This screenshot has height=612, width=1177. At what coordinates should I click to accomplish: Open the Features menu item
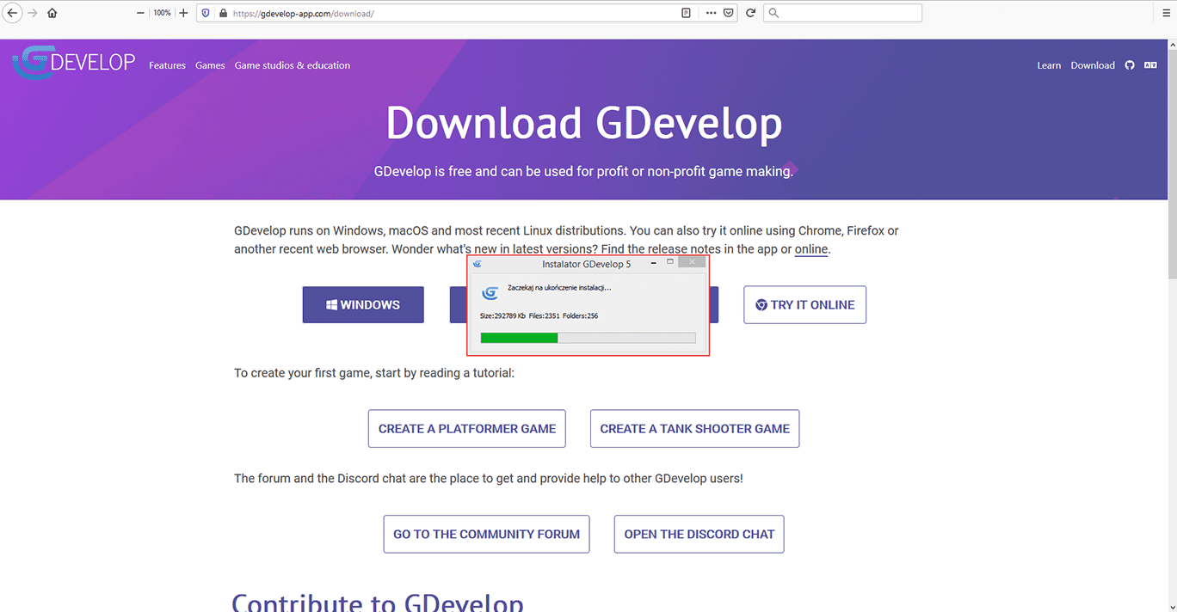(167, 65)
